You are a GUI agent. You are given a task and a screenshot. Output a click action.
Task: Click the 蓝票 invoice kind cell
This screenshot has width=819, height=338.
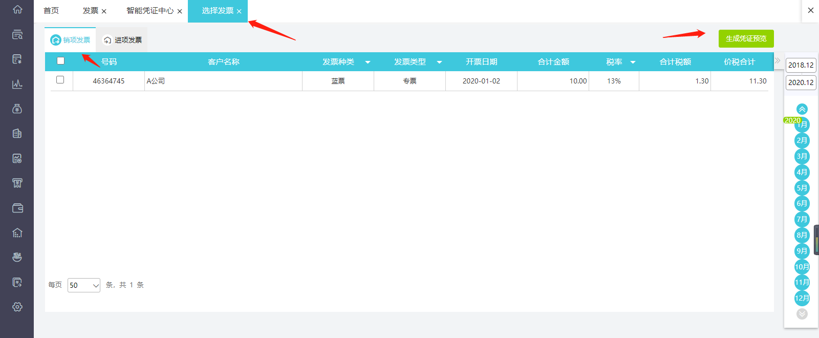click(338, 81)
